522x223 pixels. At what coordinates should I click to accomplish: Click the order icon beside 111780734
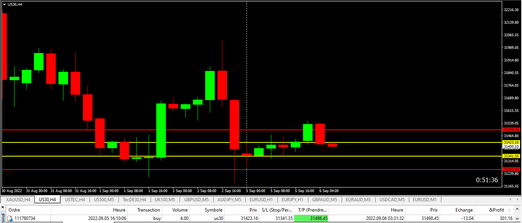(x=10, y=218)
